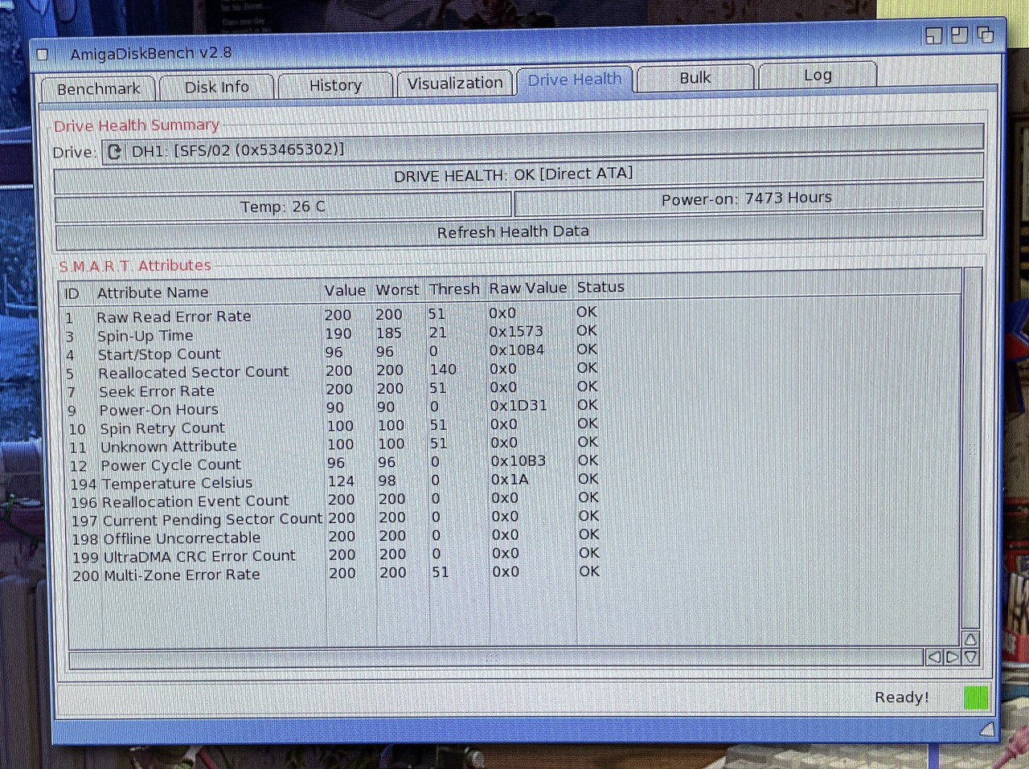This screenshot has width=1029, height=769.
Task: Click raw value 0x10B4
Action: click(x=517, y=350)
